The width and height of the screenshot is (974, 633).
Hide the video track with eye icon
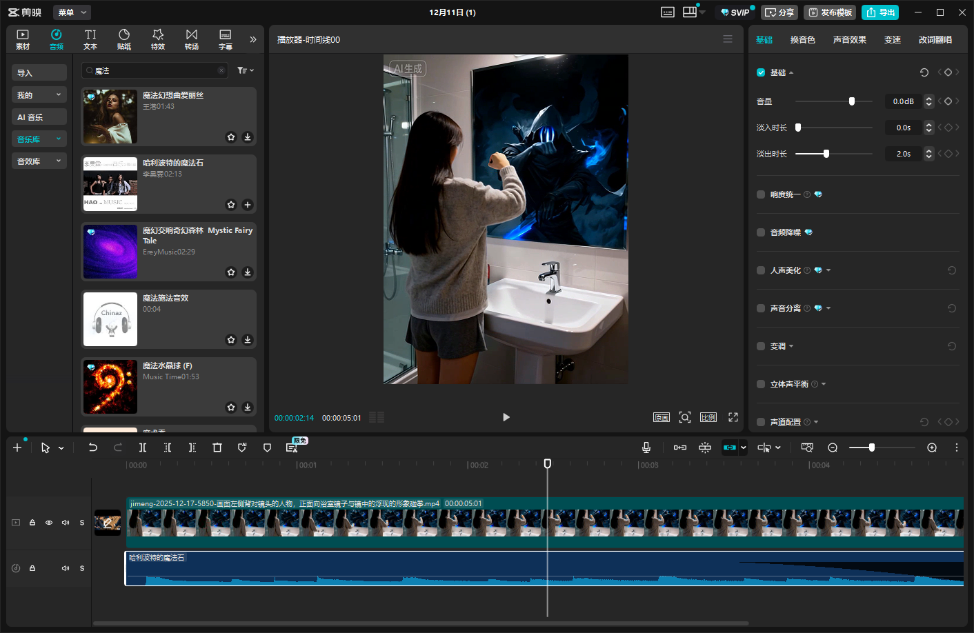click(x=49, y=523)
